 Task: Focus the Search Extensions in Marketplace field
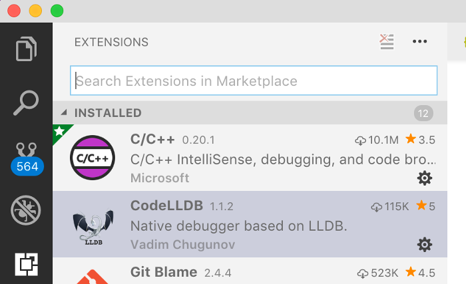tap(254, 80)
